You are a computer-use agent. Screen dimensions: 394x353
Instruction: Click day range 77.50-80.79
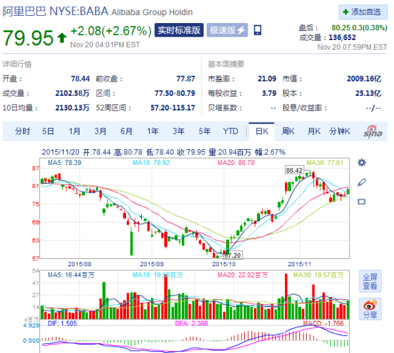click(x=175, y=93)
